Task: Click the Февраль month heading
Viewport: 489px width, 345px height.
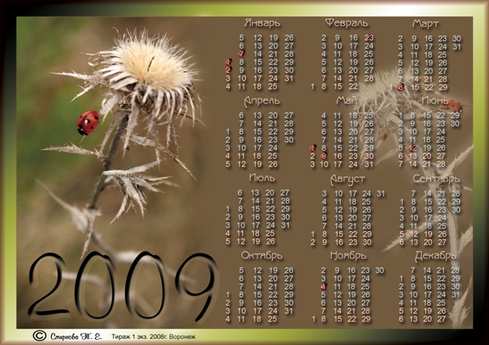Action: pos(346,23)
